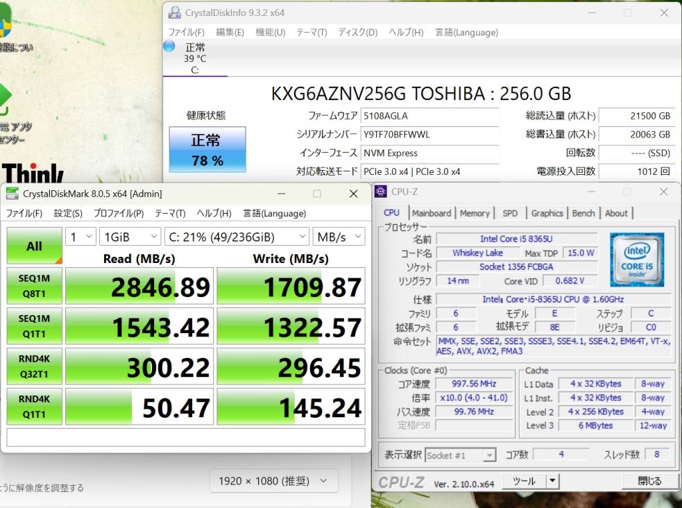Screen dimensions: 682x508
Task: Click the RND4K Q32T1 write result 296.45
Action: point(291,366)
